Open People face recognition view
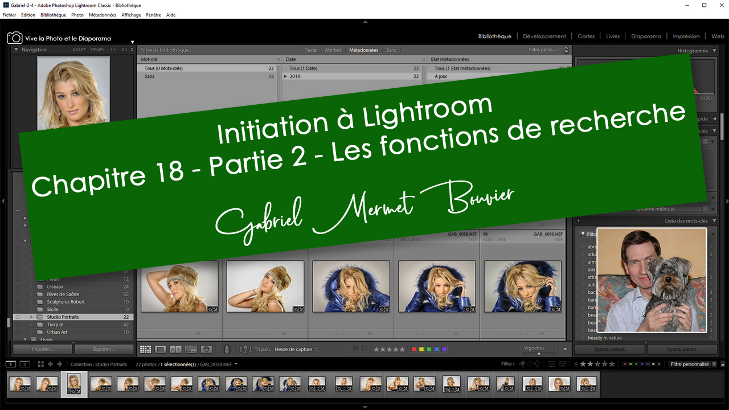Image resolution: width=729 pixels, height=410 pixels. click(x=206, y=349)
